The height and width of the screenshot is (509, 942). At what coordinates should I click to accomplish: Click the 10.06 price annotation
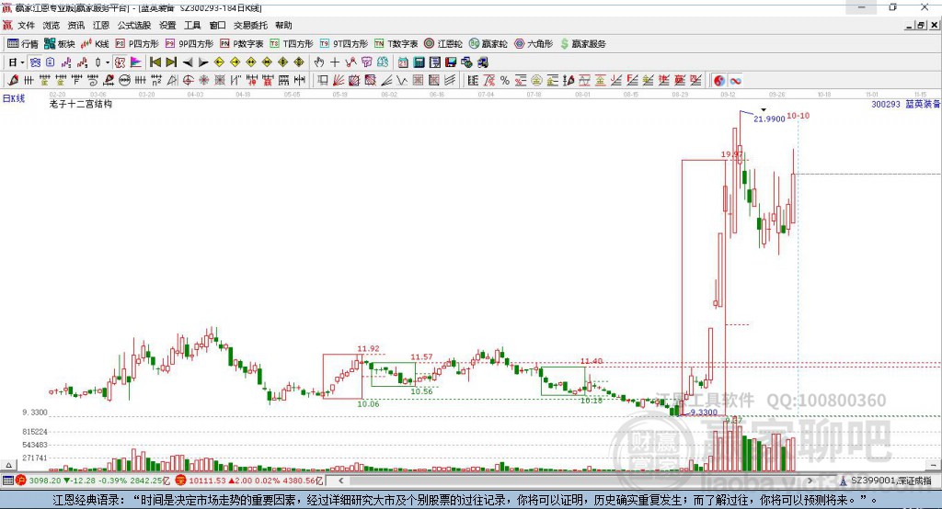(x=368, y=404)
